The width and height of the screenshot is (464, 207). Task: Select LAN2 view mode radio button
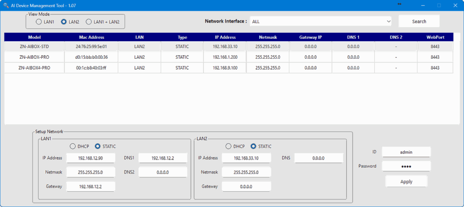click(x=64, y=22)
